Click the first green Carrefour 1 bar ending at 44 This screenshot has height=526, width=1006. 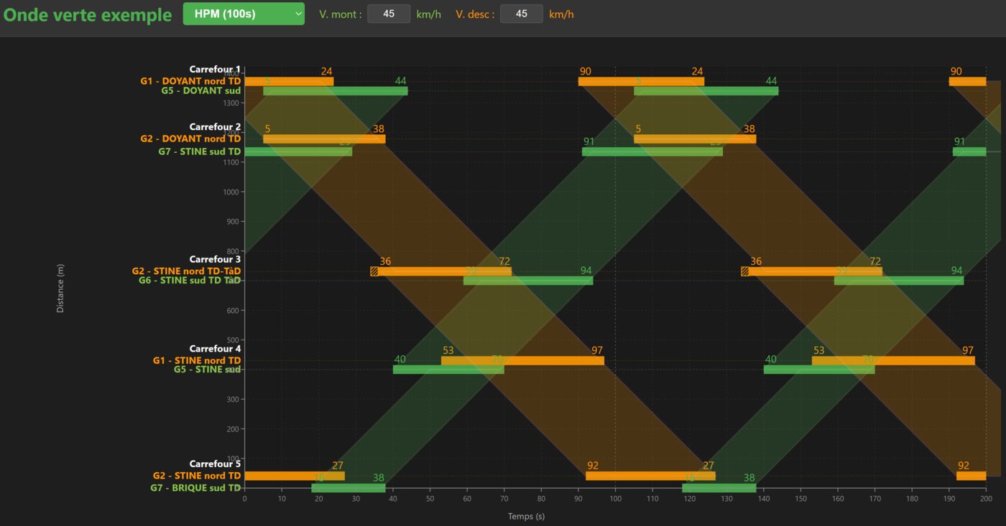(336, 91)
